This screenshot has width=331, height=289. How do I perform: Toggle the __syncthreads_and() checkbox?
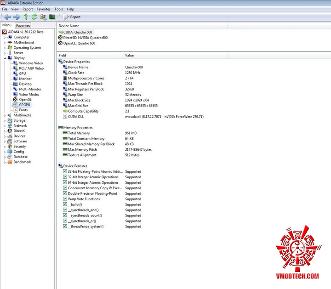point(65,210)
